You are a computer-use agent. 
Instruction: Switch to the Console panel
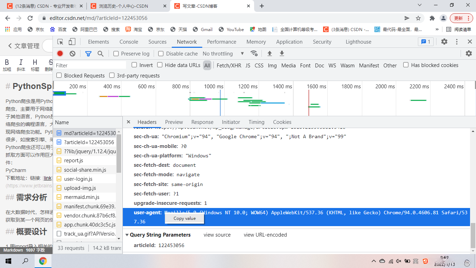point(129,42)
